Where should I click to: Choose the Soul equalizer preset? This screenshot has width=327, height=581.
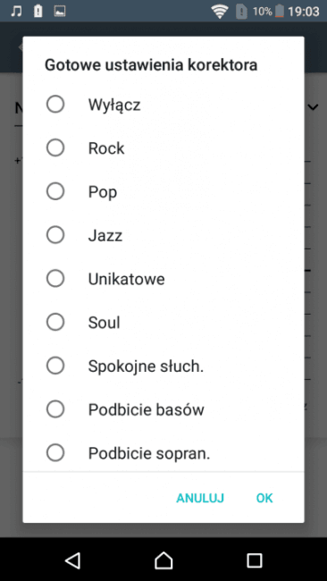click(163, 323)
